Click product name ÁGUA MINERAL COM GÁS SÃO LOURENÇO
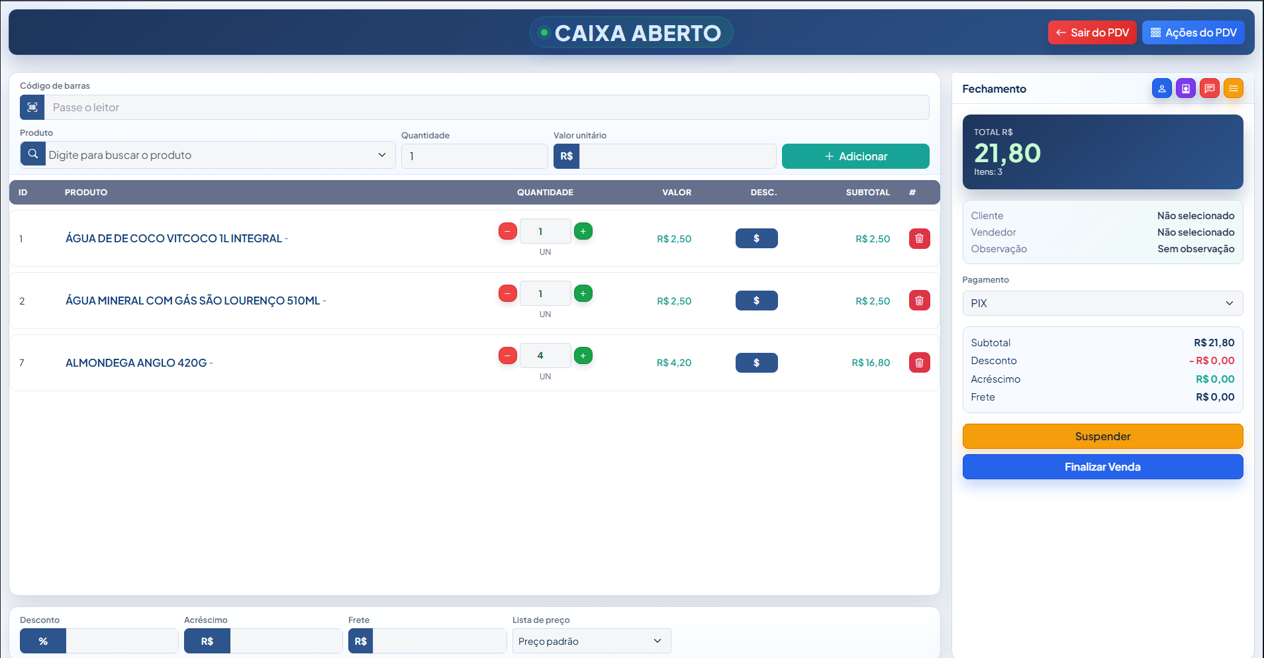Viewport: 1264px width, 658px height. click(x=193, y=301)
